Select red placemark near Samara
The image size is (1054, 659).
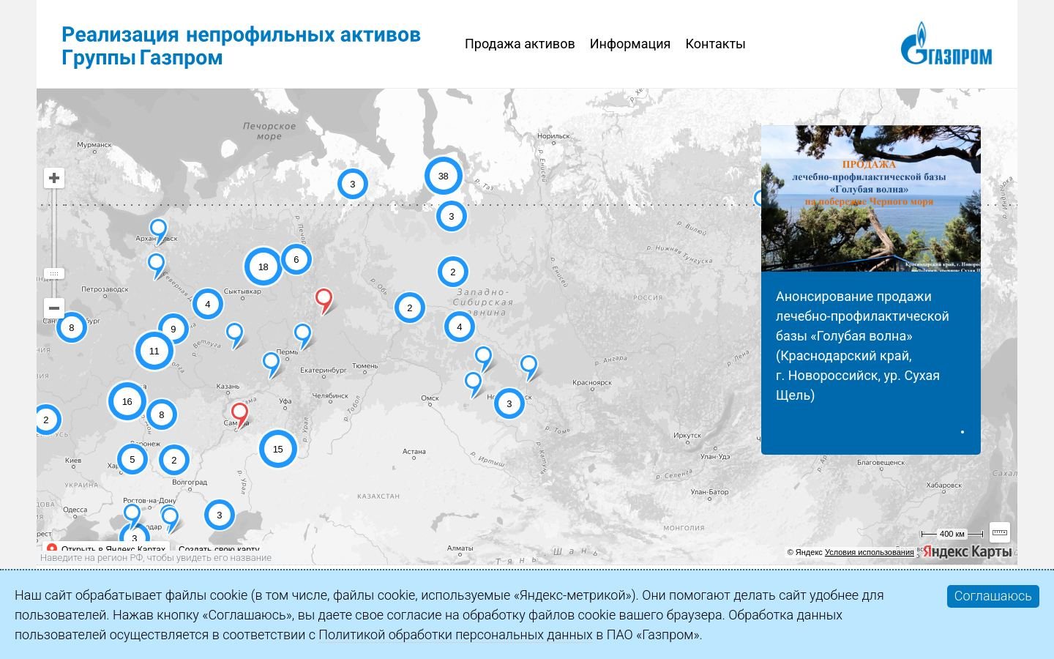point(239,415)
